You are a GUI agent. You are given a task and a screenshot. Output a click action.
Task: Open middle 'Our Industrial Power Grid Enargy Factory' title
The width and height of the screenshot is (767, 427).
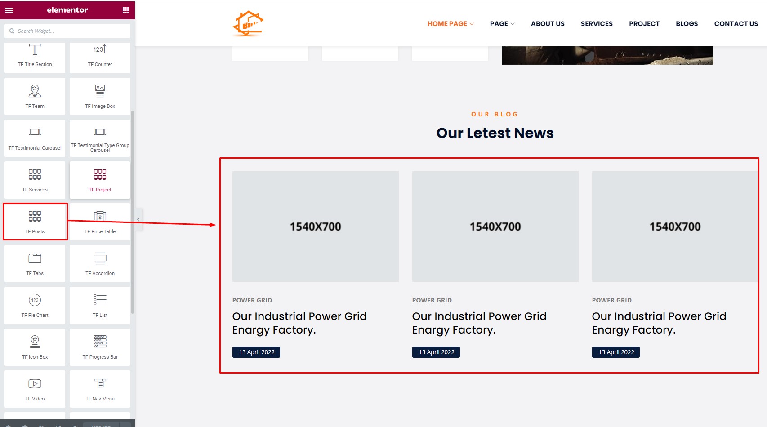[479, 323]
